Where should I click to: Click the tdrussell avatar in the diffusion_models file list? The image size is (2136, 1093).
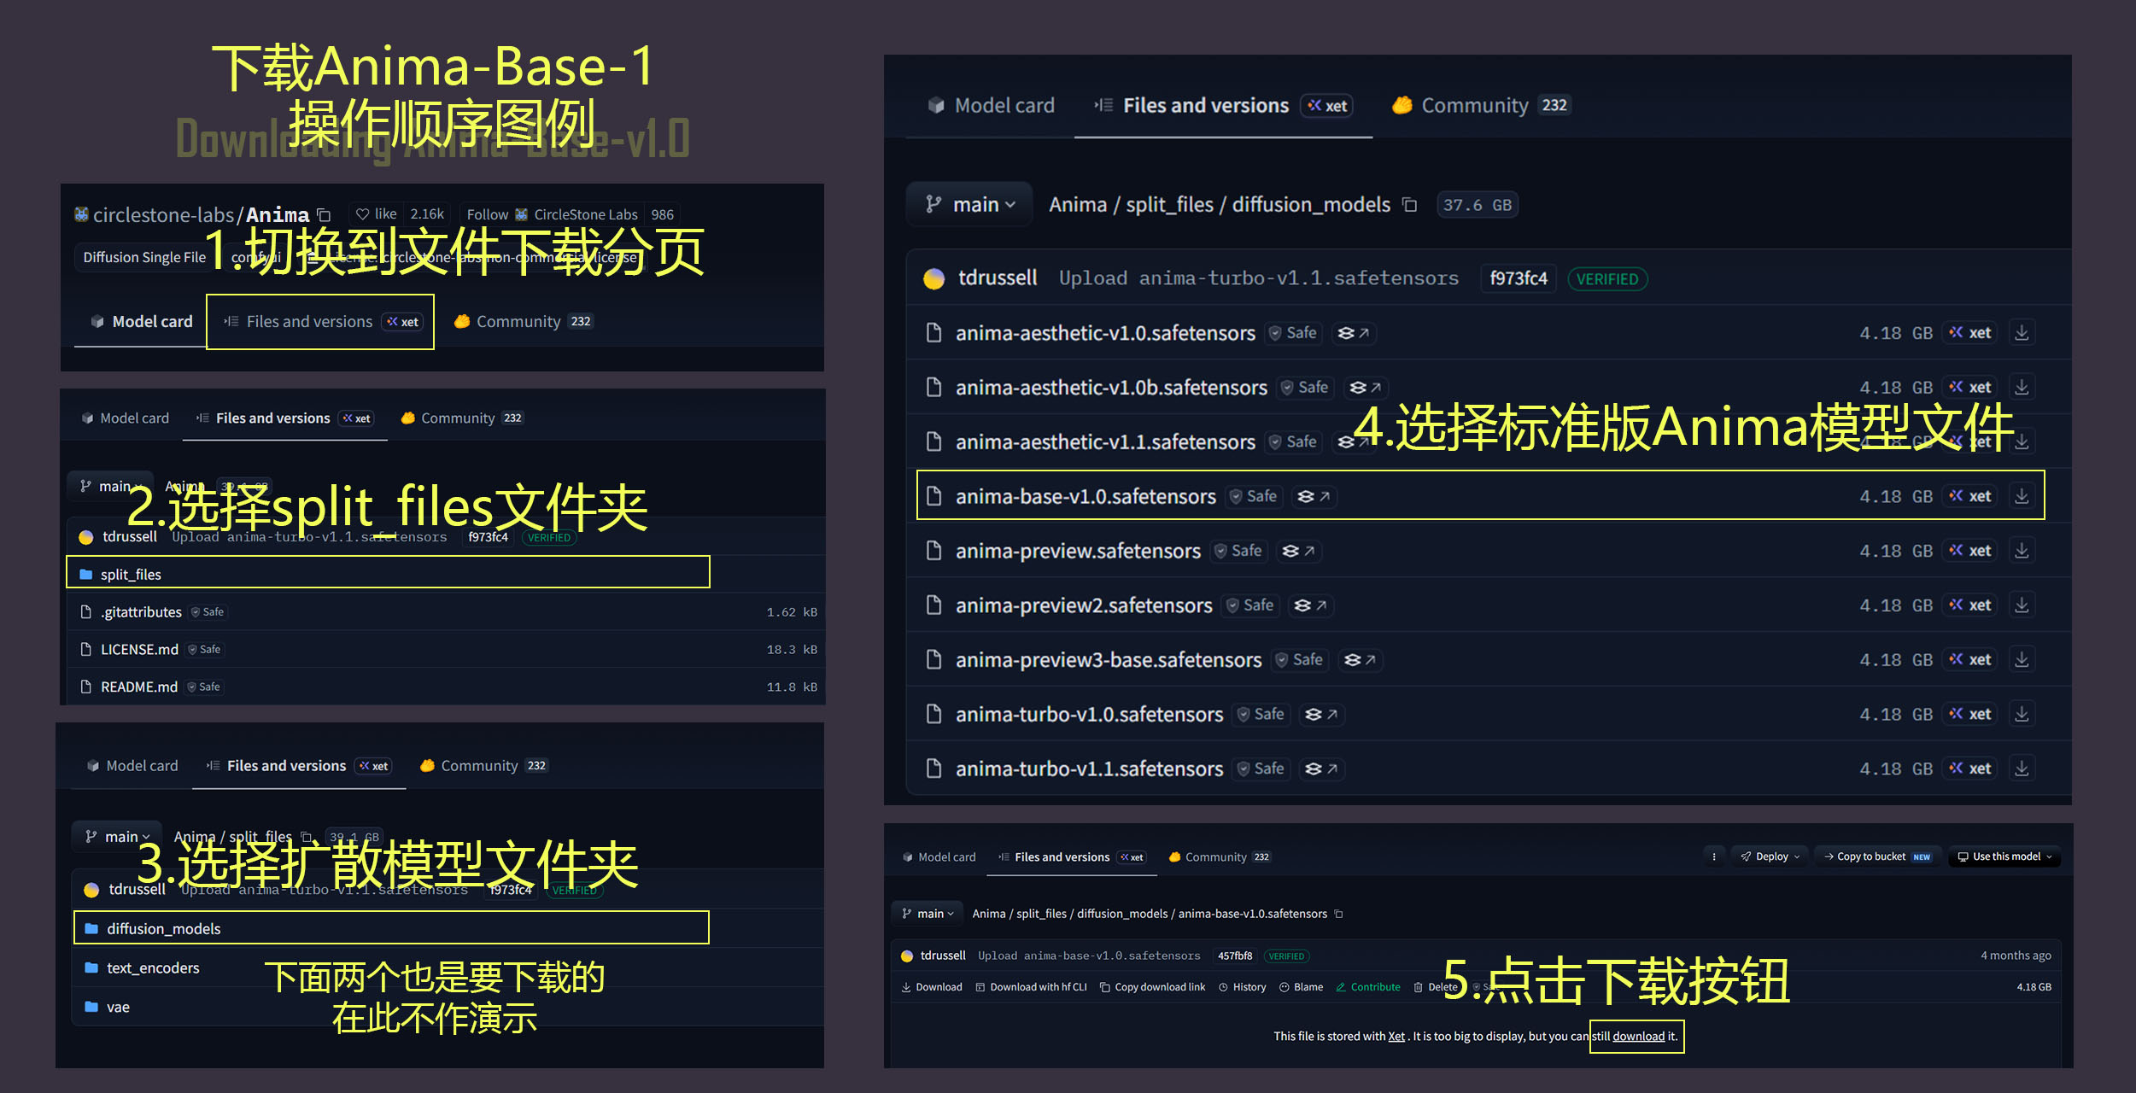[933, 278]
